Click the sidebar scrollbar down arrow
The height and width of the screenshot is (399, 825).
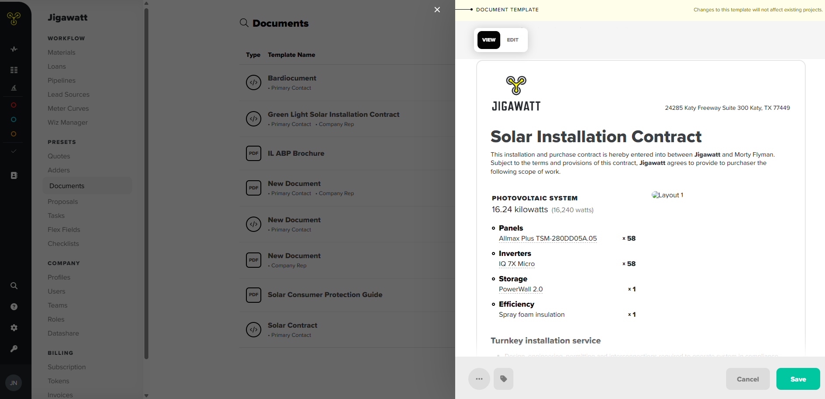click(x=146, y=395)
